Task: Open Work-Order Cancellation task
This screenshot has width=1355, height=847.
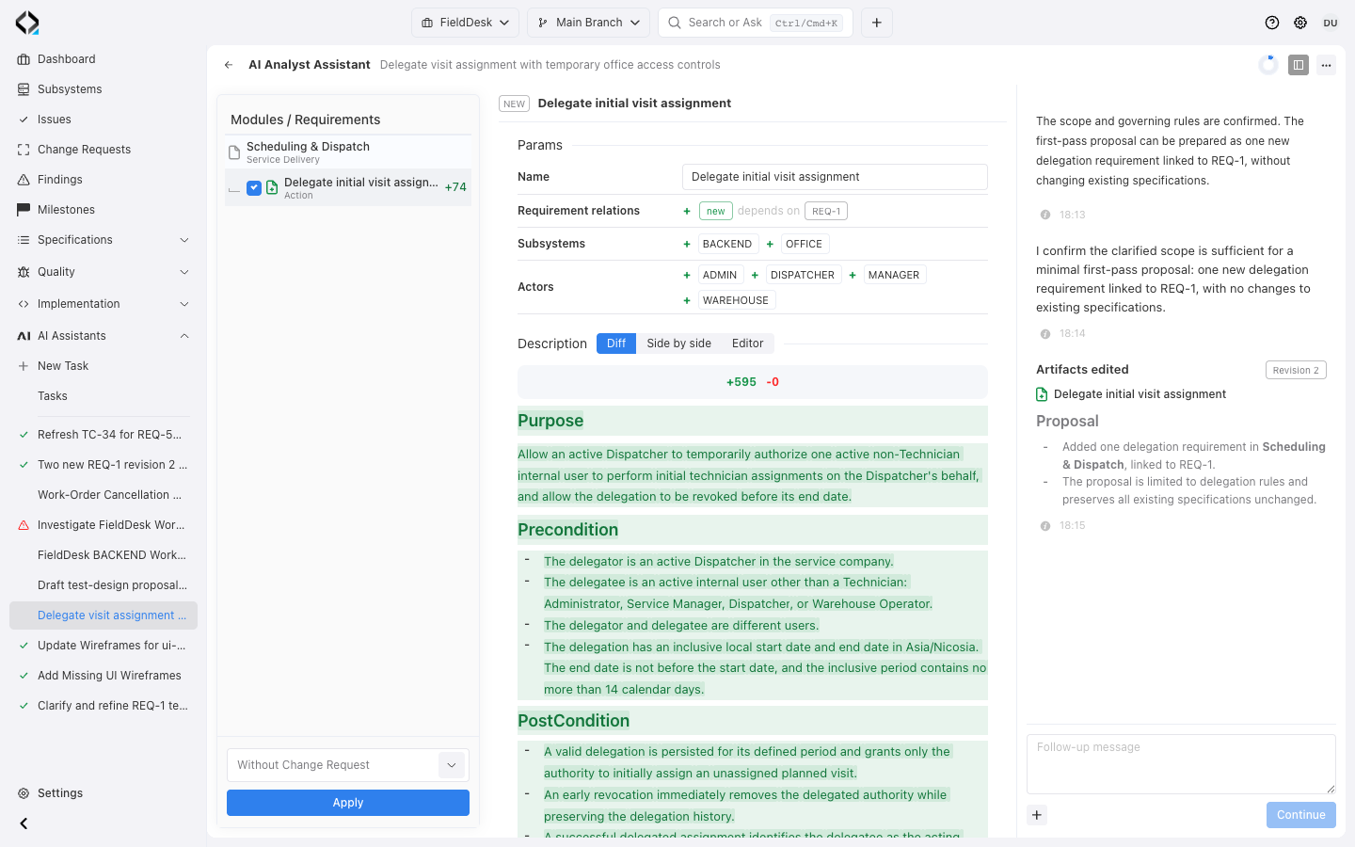Action: coord(104,495)
